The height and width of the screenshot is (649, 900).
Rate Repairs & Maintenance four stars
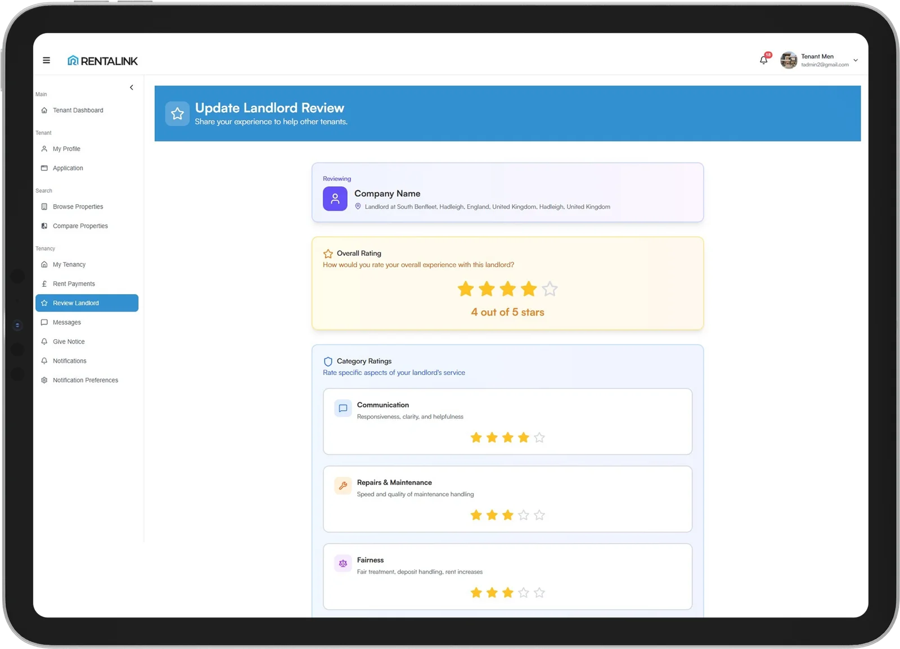[524, 515]
